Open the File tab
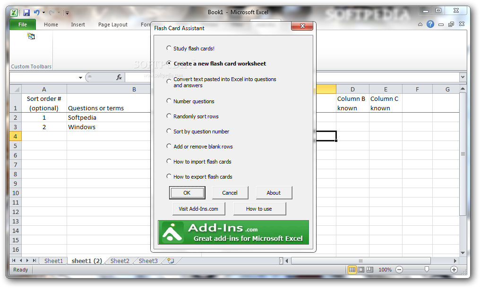This screenshot has height=288, width=480. (23, 25)
